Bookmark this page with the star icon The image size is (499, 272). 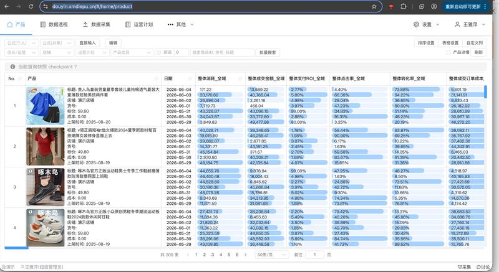374,6
